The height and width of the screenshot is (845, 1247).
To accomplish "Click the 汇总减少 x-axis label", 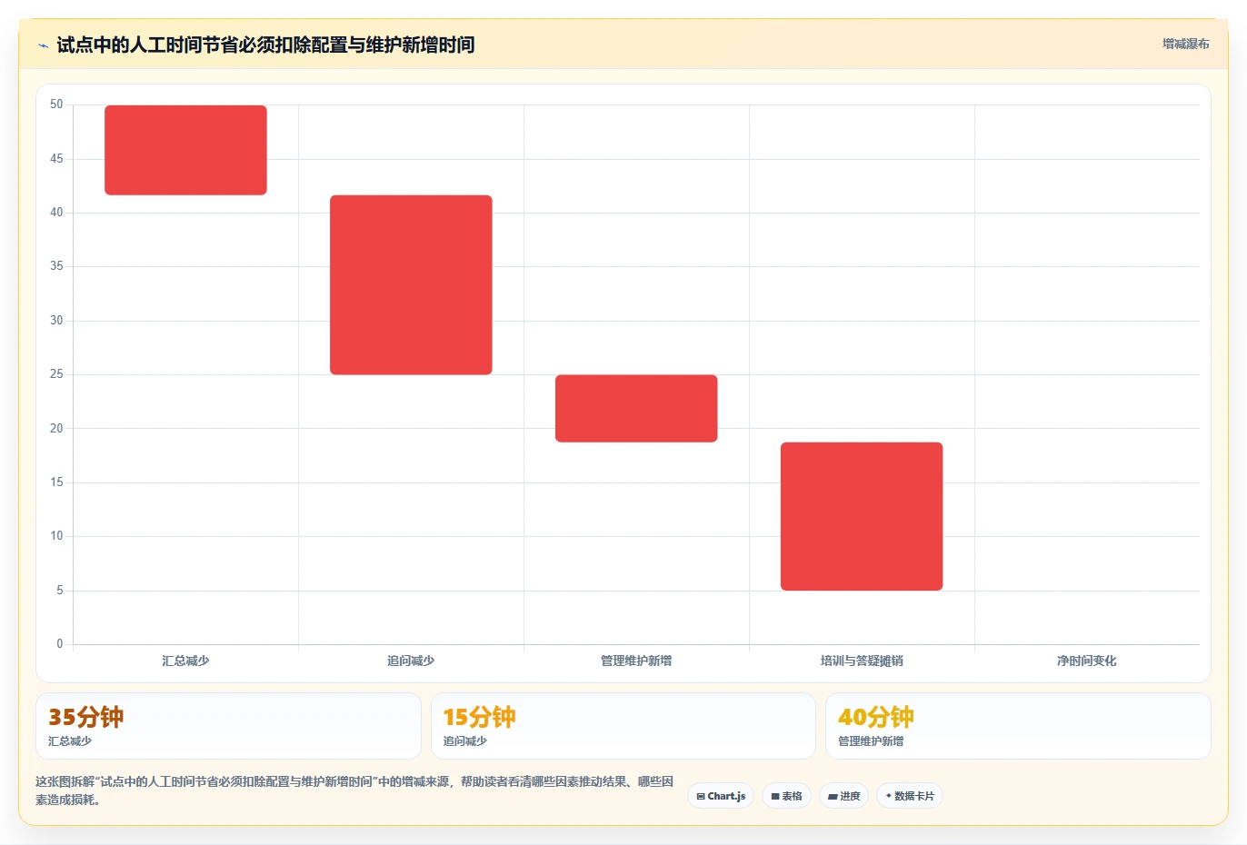I will (185, 661).
